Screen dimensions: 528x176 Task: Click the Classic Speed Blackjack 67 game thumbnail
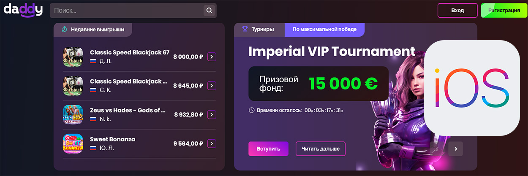[72, 57]
